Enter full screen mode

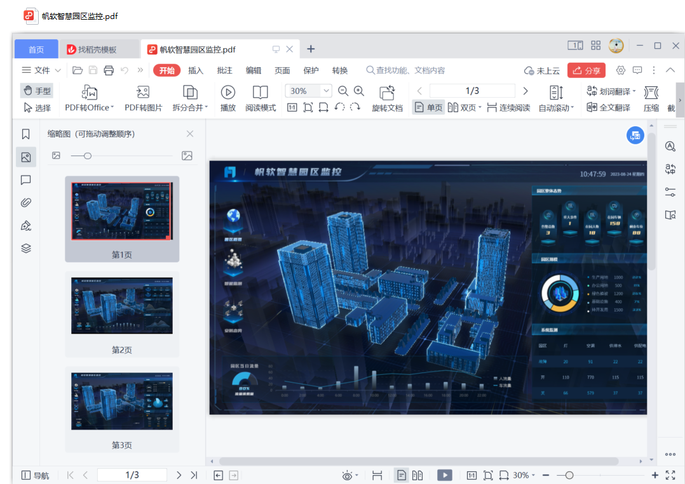[x=670, y=475]
